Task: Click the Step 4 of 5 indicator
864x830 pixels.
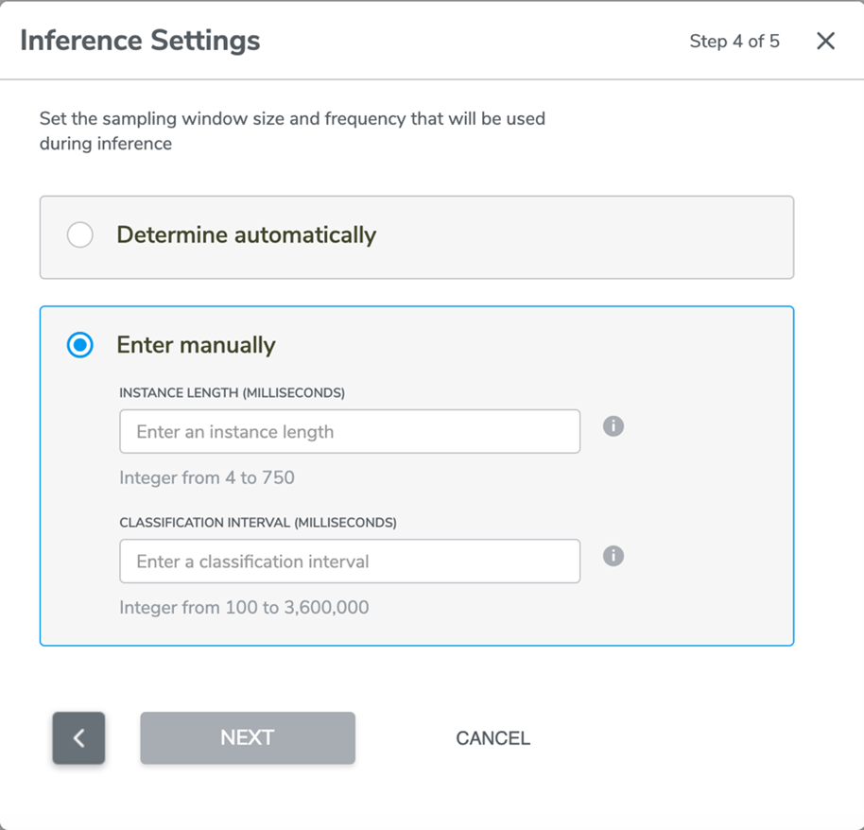Action: 734,41
